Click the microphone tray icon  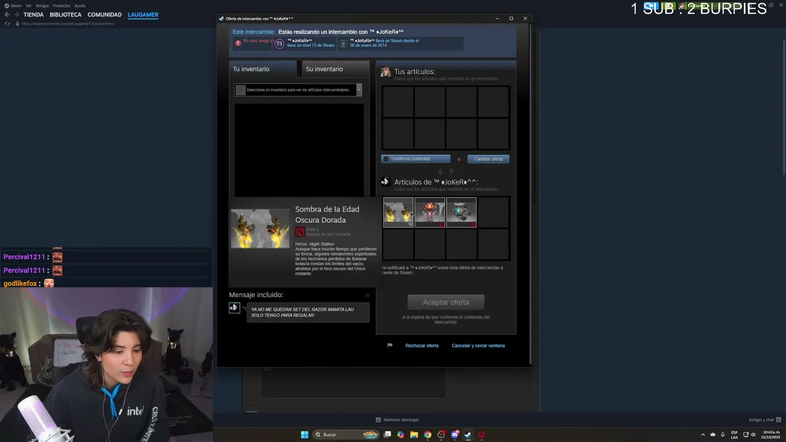(723, 435)
